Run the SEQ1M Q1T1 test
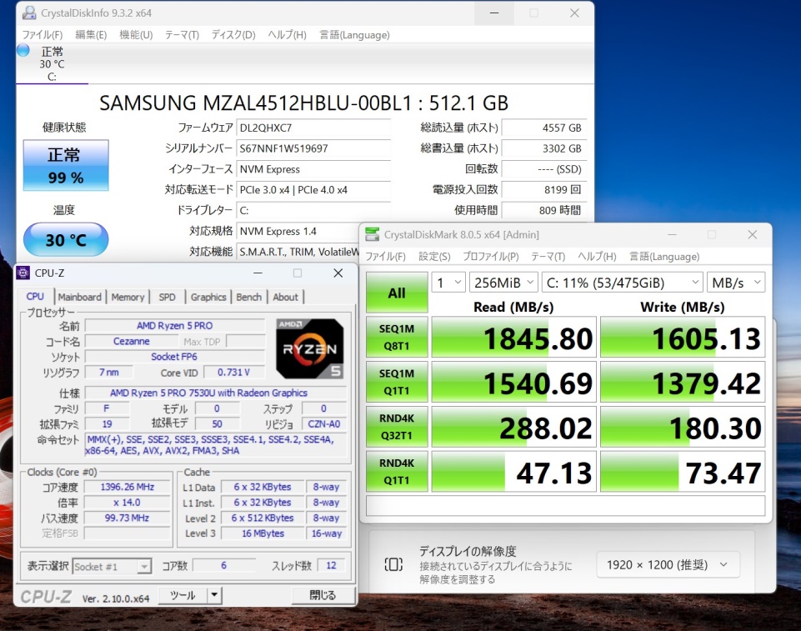This screenshot has height=631, width=801. (397, 382)
